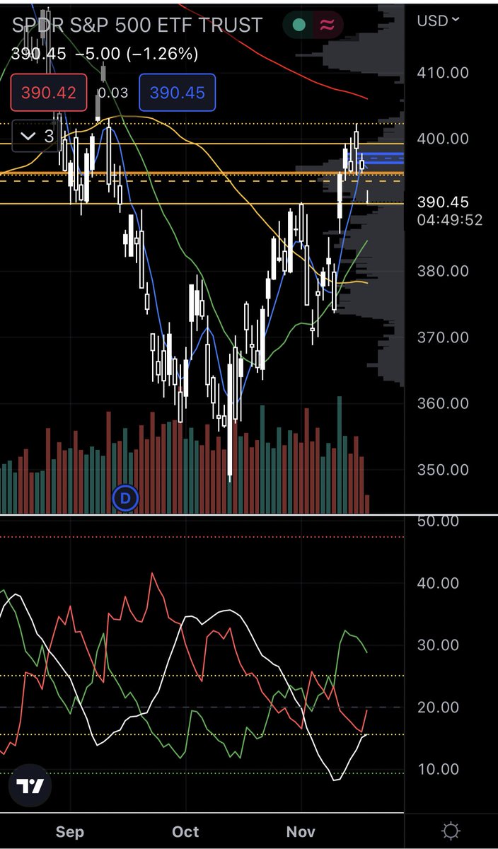Click the 380.00 price axis label

pyautogui.click(x=443, y=271)
